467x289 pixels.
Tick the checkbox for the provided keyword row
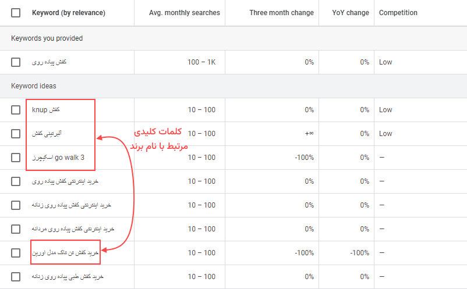point(16,62)
